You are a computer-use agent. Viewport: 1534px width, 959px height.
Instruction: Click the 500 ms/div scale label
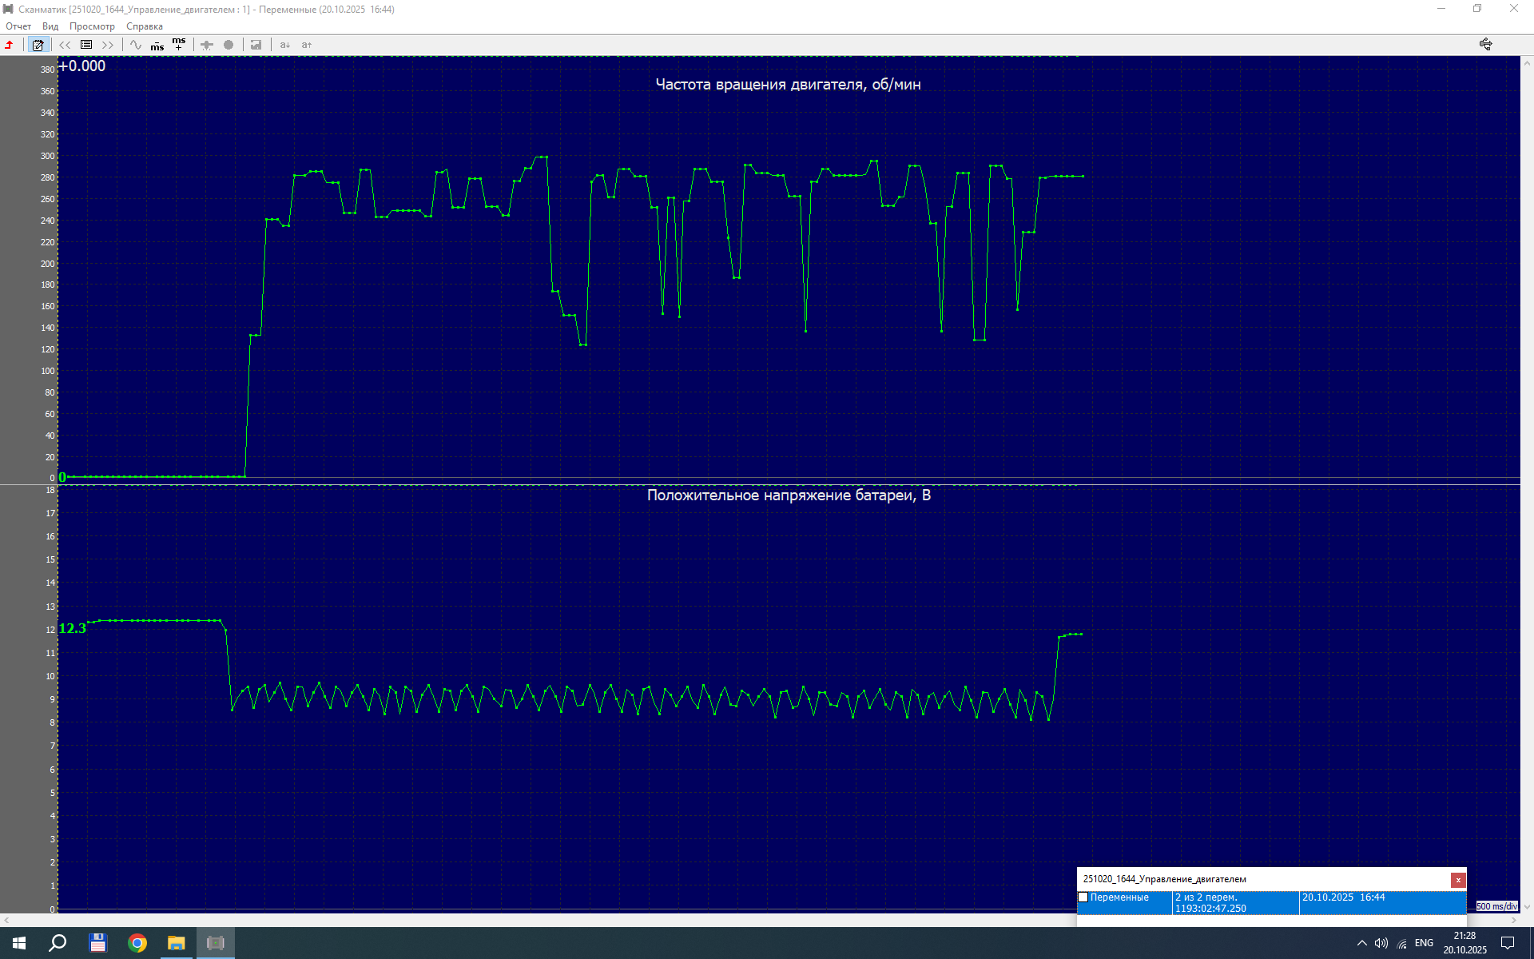pyautogui.click(x=1496, y=906)
